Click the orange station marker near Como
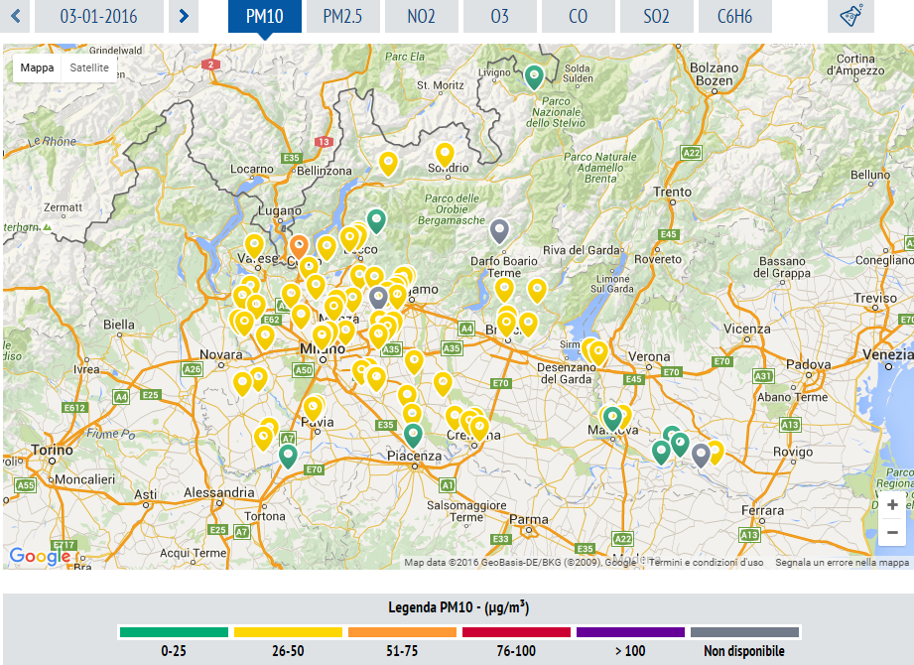Screen dimensions: 914x665 [x=299, y=245]
